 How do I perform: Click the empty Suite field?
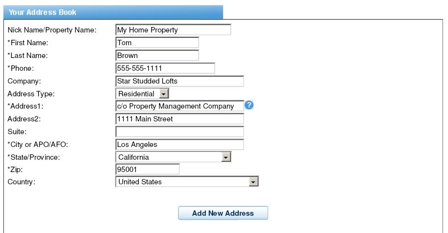[179, 132]
